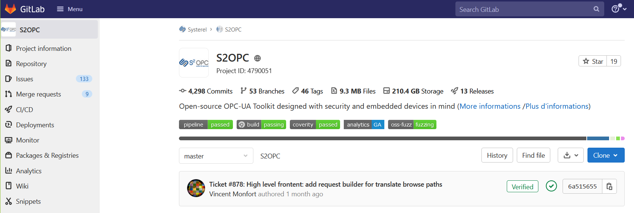Open the 'More informations' link

pos(490,106)
